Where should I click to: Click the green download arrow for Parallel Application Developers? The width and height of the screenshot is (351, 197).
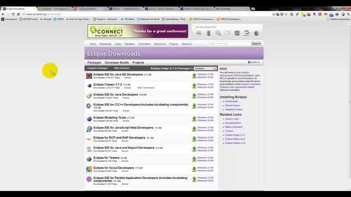tap(194, 179)
